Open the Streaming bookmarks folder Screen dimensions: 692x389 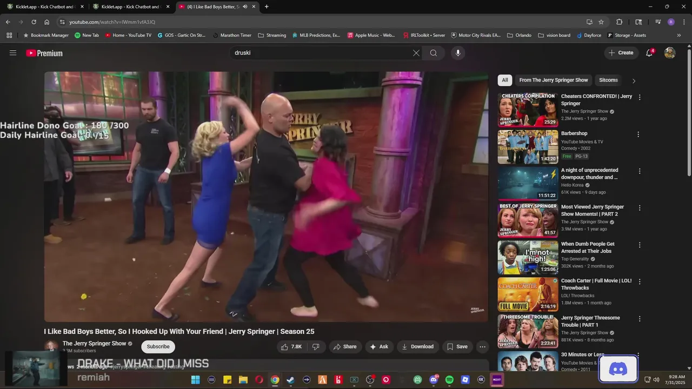point(272,35)
